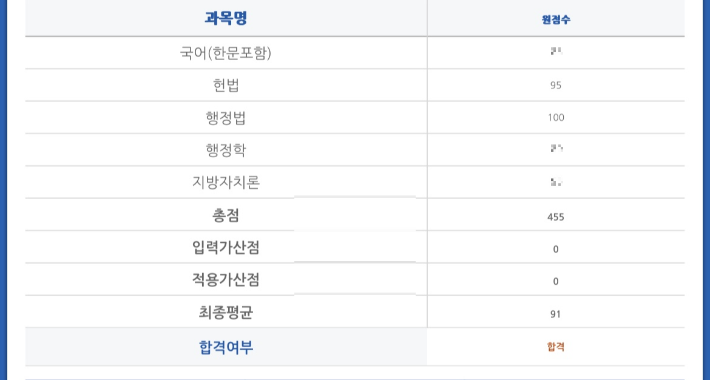
Task: Click the 합격여부 label
Action: point(226,347)
